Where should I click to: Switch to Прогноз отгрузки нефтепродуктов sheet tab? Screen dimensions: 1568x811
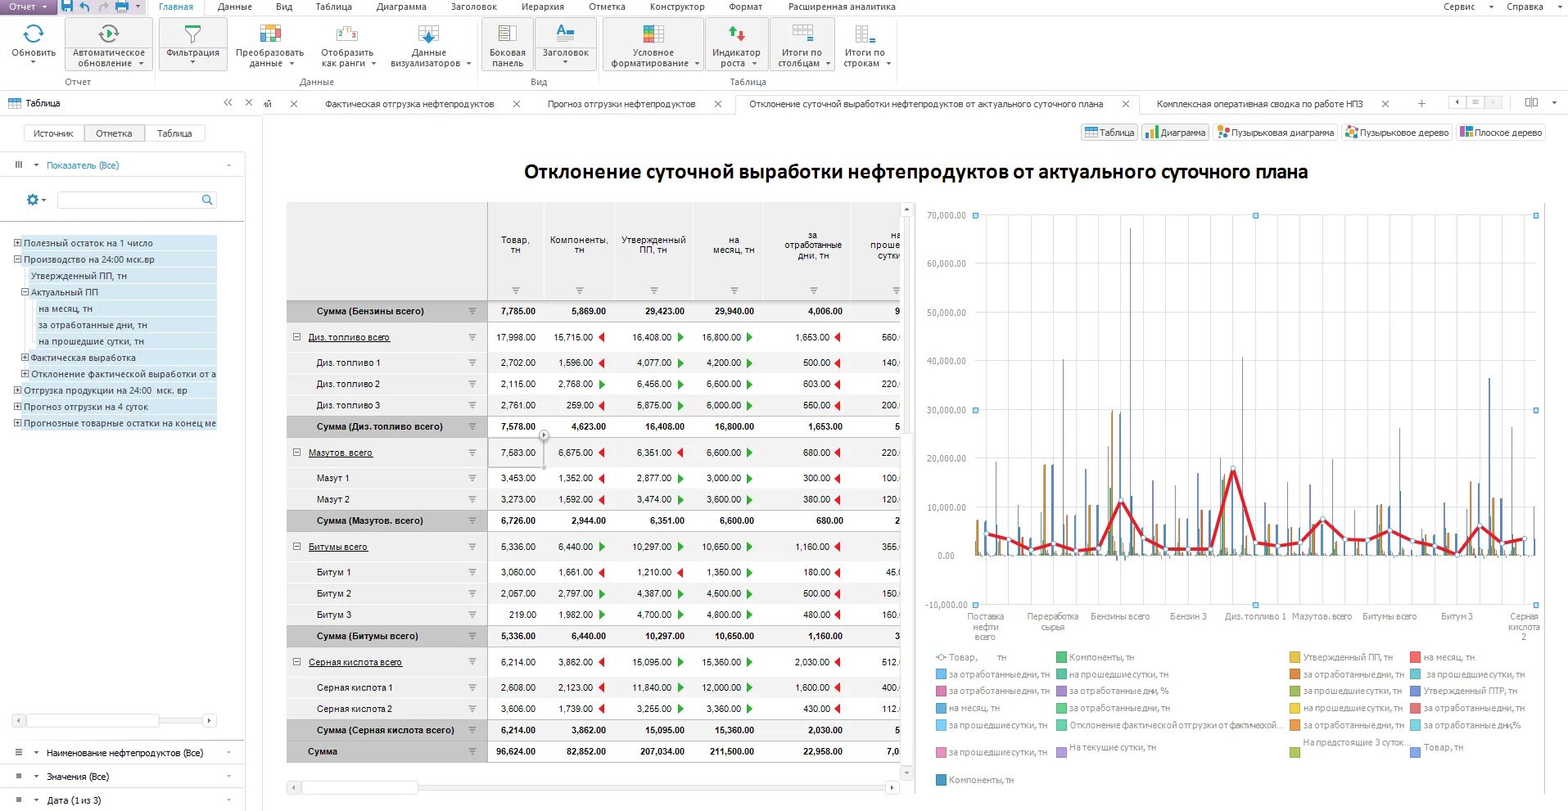(621, 104)
